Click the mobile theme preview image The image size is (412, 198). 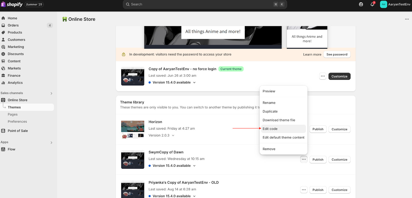coord(307,37)
